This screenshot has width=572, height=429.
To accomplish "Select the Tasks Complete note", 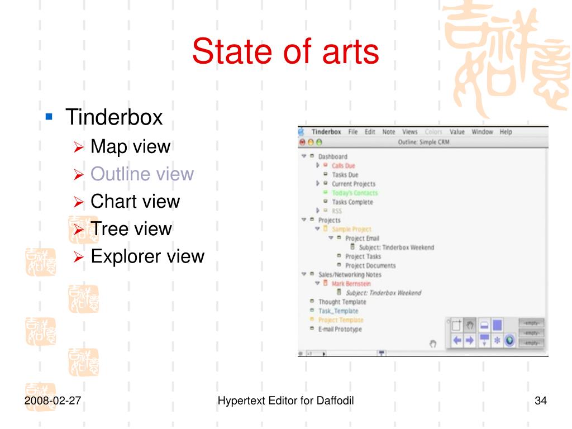I will pyautogui.click(x=352, y=202).
